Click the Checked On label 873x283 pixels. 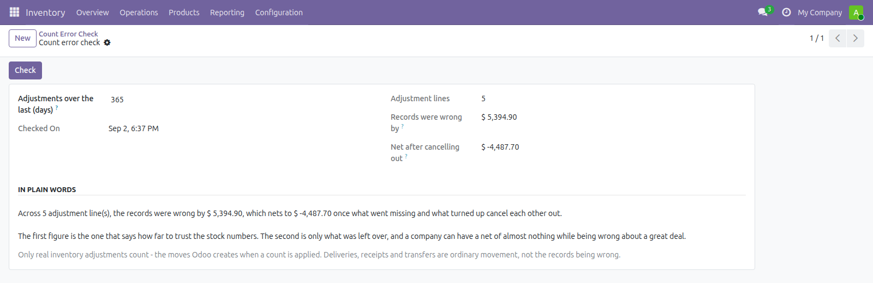(39, 128)
